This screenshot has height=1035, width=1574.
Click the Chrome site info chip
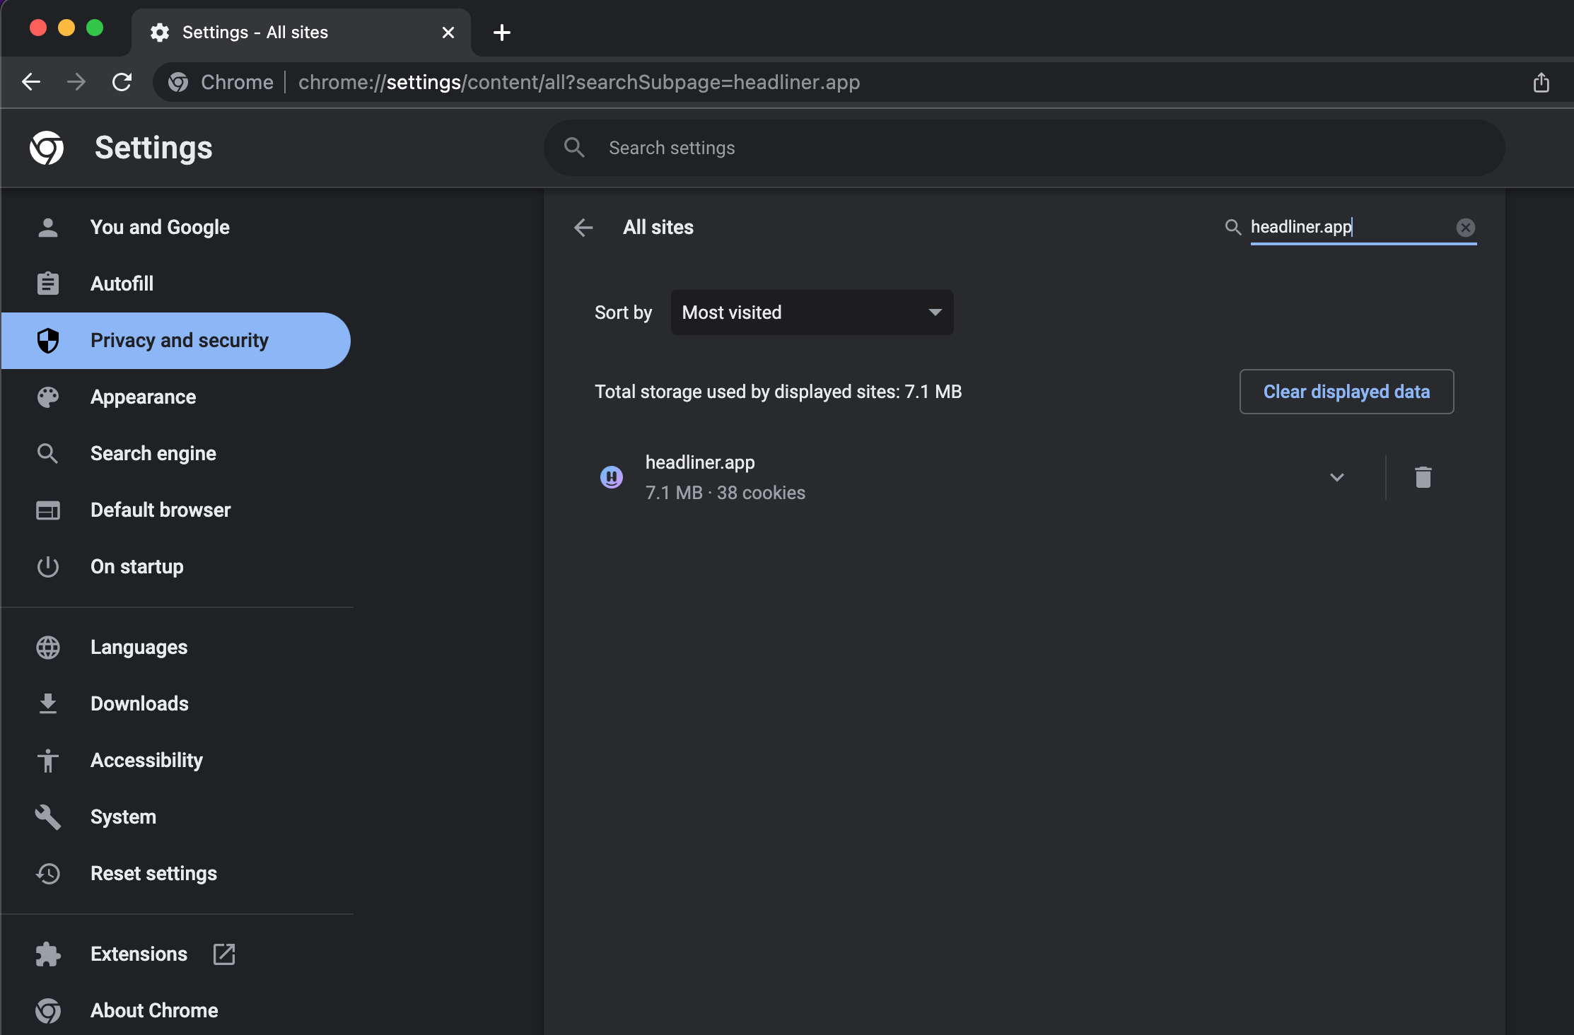[221, 82]
